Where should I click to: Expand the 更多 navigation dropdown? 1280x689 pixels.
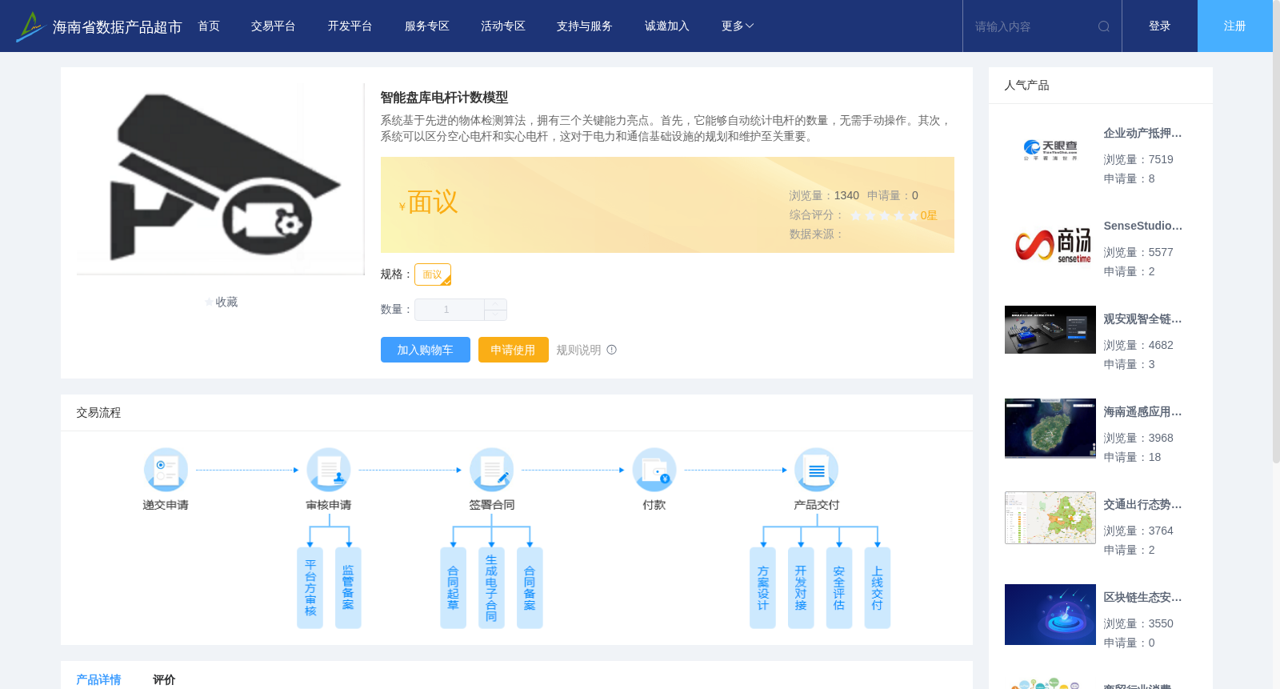[x=737, y=26]
